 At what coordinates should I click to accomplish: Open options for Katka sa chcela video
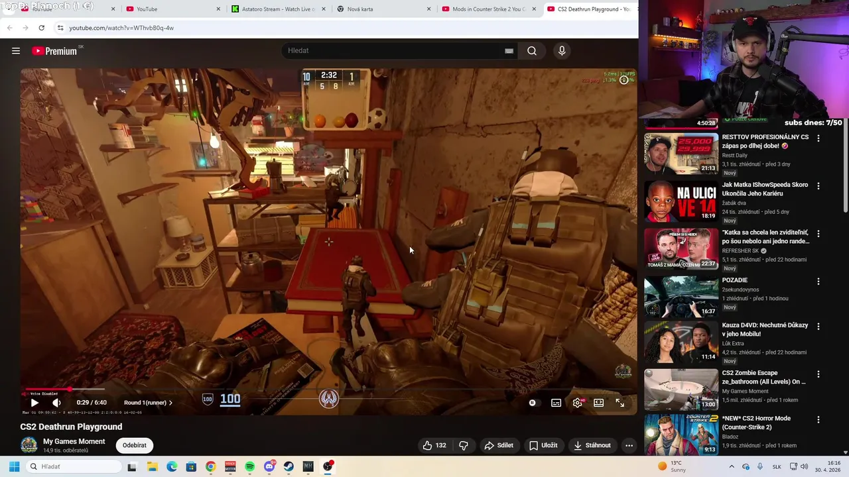point(818,234)
